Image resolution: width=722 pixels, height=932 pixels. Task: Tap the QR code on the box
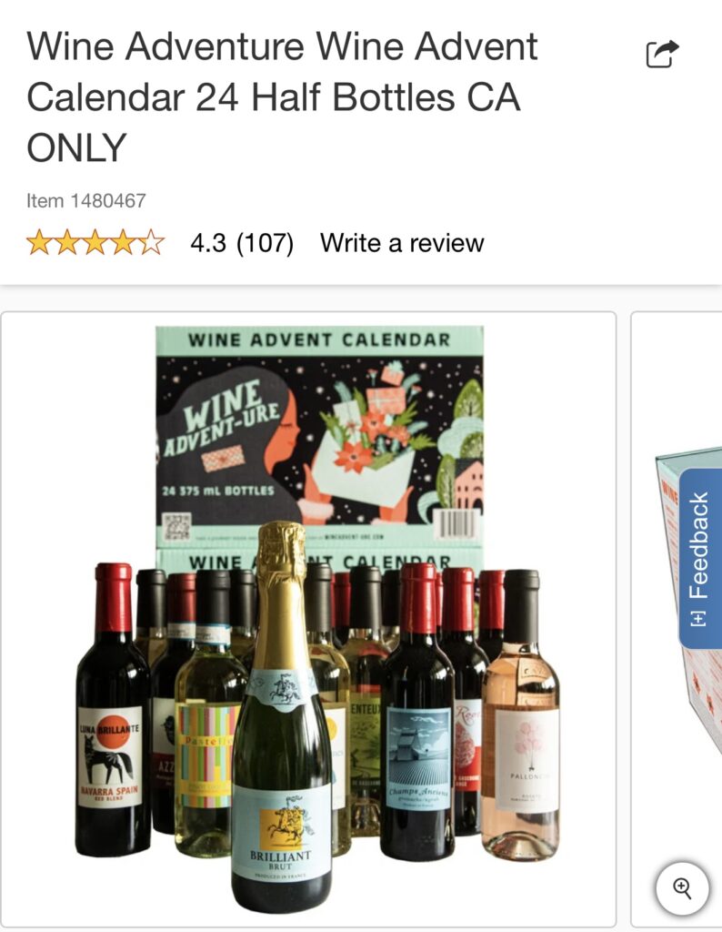click(177, 526)
